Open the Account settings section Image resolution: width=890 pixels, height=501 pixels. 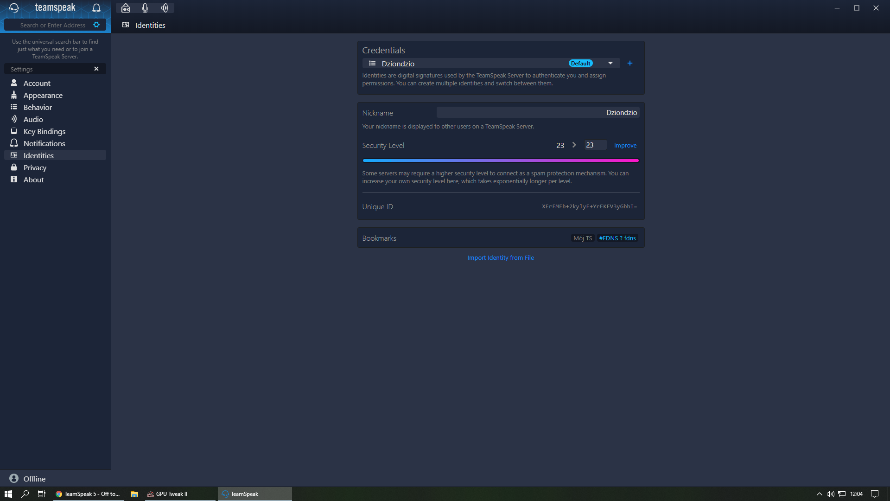[x=37, y=83]
